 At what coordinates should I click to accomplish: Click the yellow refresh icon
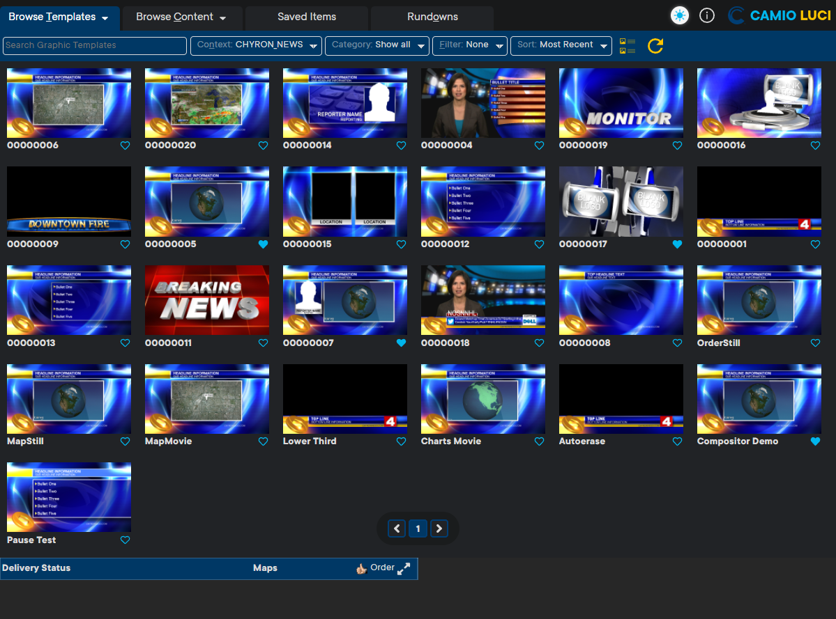(x=655, y=46)
